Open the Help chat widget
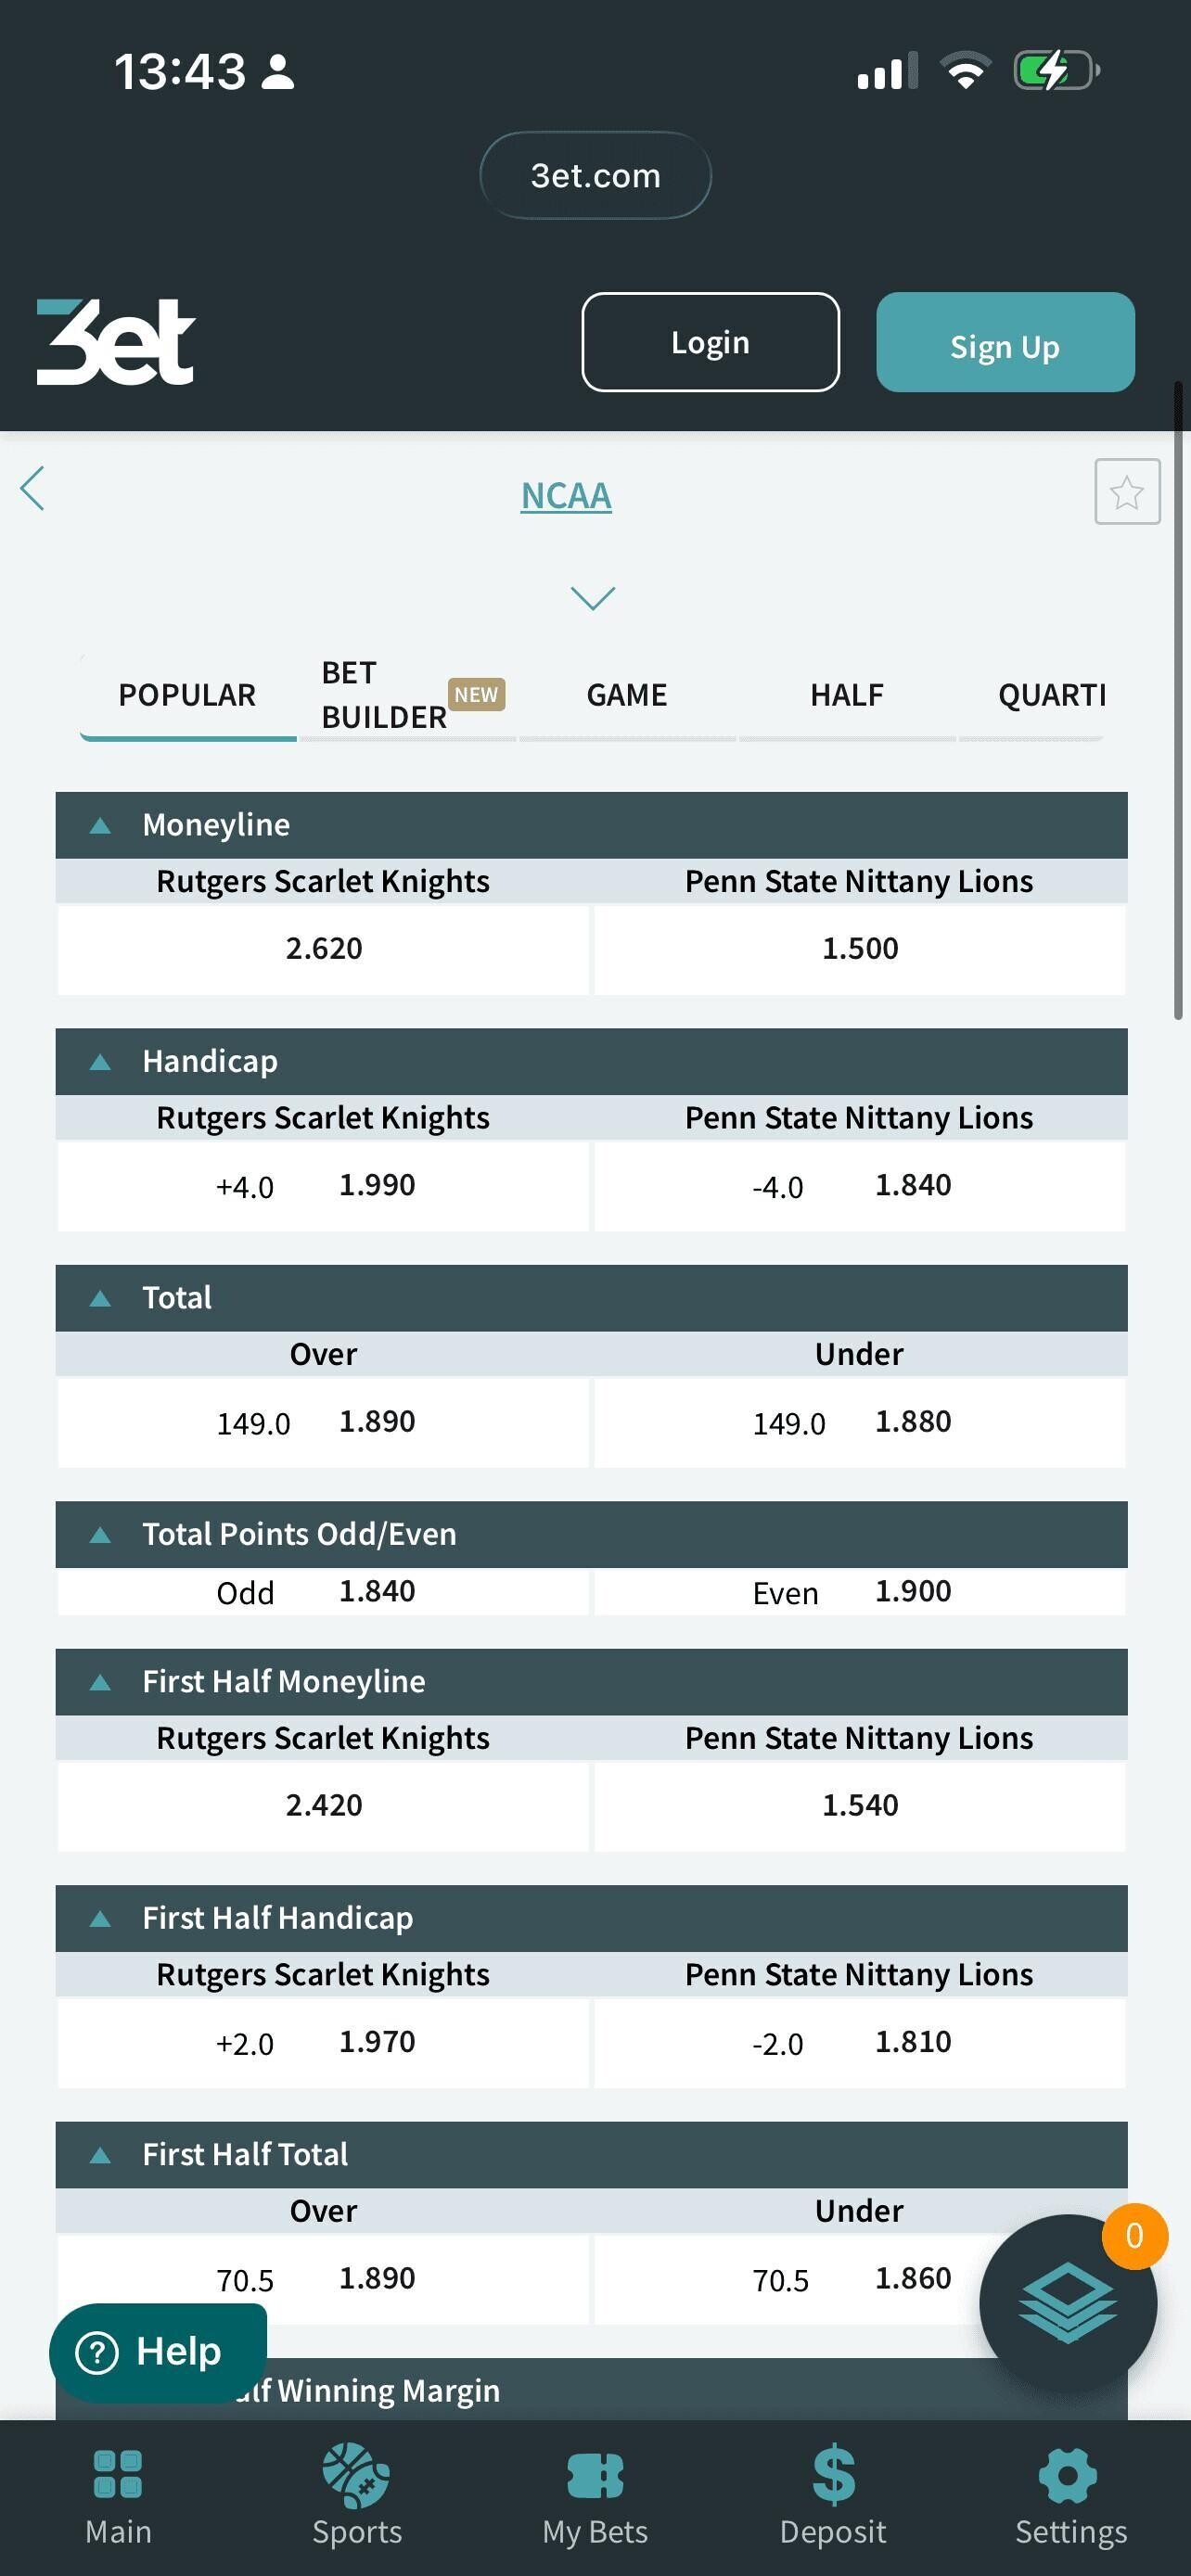 click(x=158, y=2352)
